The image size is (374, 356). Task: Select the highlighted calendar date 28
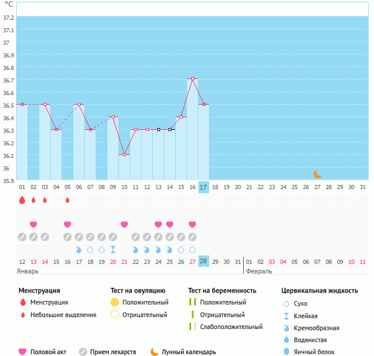204,262
